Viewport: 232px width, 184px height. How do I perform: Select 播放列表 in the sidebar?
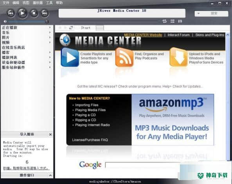10,57
